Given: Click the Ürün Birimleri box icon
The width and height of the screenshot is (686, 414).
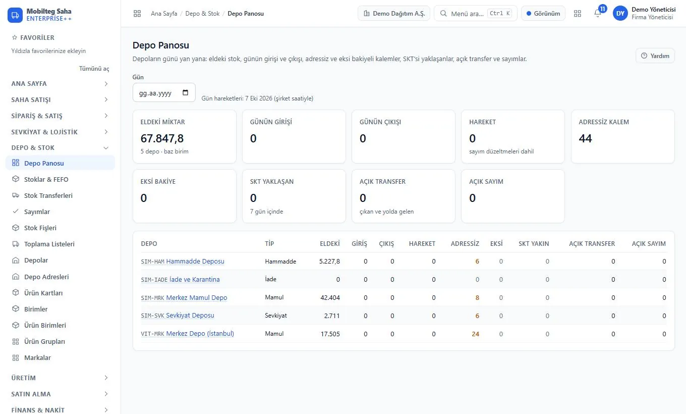Looking at the screenshot, I should [x=15, y=325].
